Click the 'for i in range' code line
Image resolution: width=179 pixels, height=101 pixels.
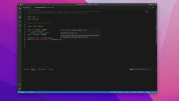point(36,31)
